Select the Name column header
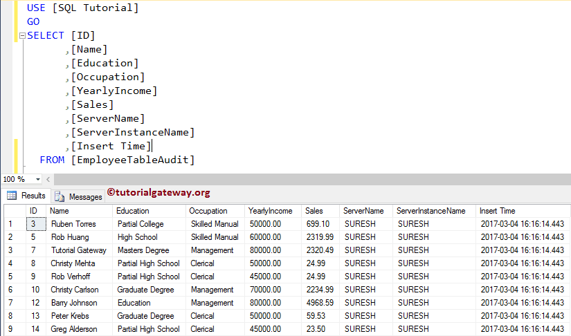The image size is (571, 336). 79,211
